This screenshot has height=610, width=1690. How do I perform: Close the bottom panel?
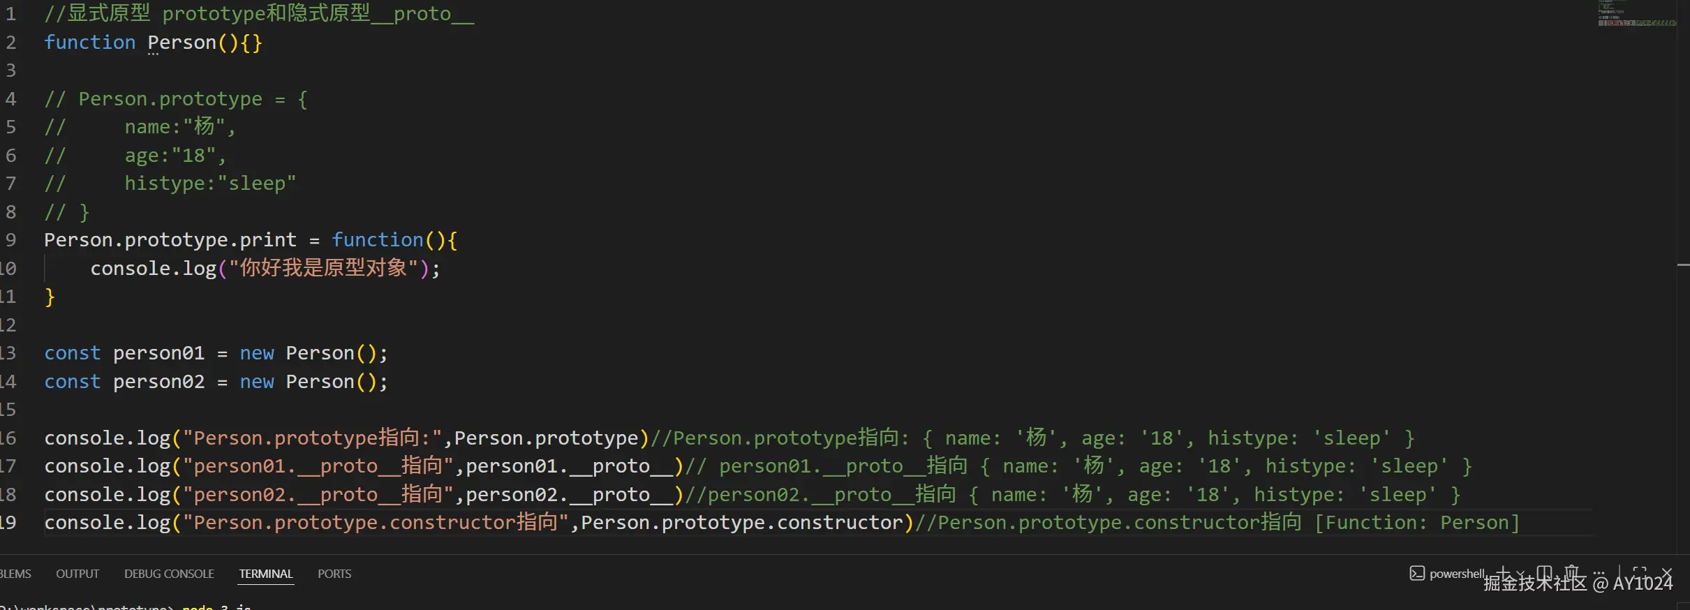click(x=1667, y=573)
